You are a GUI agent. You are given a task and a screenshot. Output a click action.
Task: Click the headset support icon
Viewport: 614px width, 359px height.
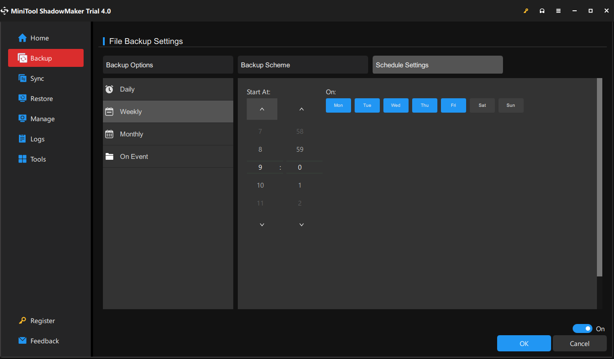(x=542, y=11)
